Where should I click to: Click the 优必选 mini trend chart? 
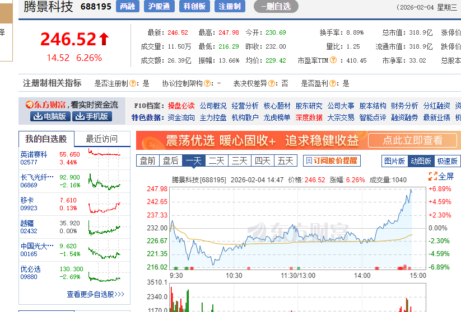(104, 276)
